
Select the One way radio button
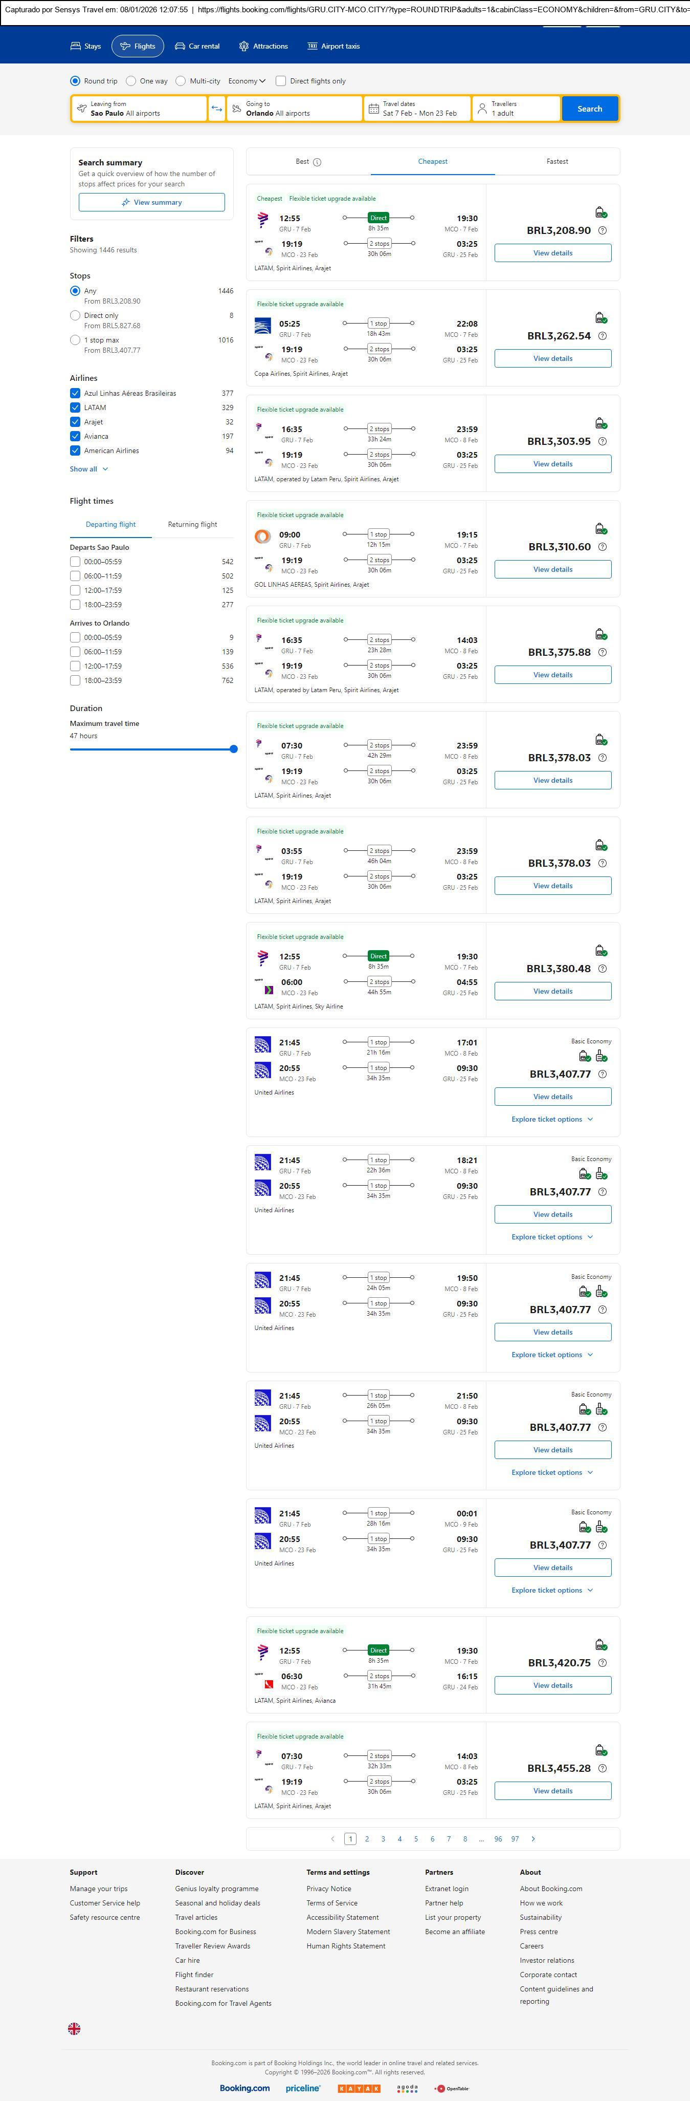point(131,81)
